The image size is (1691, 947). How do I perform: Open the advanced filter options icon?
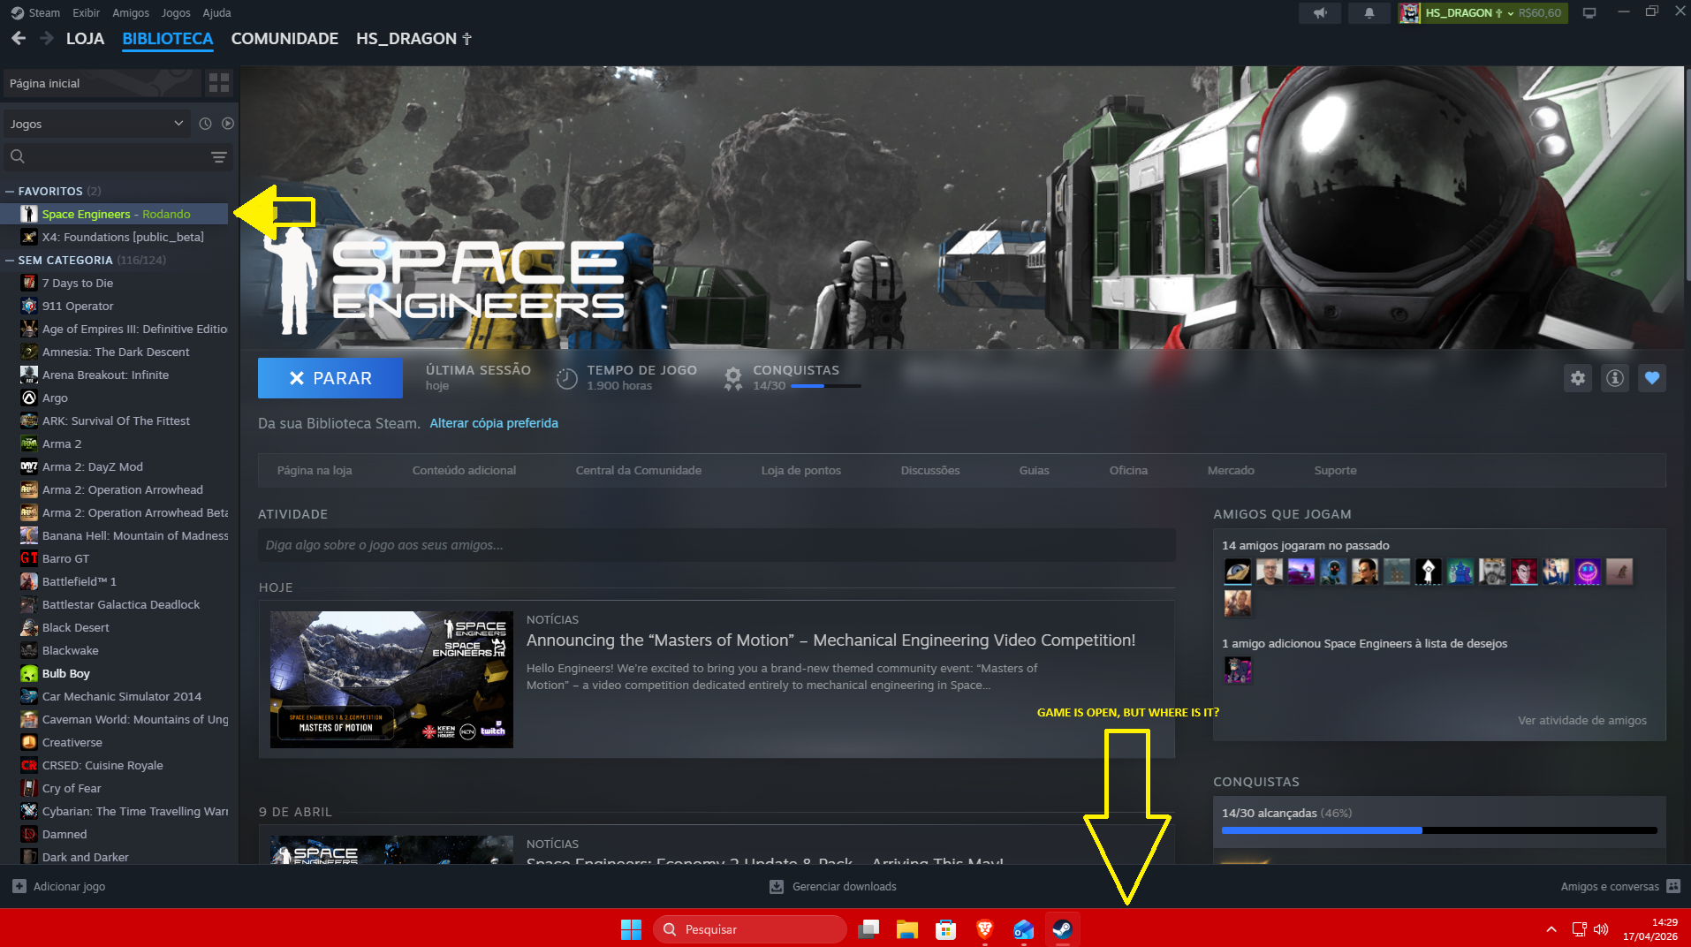click(x=218, y=157)
